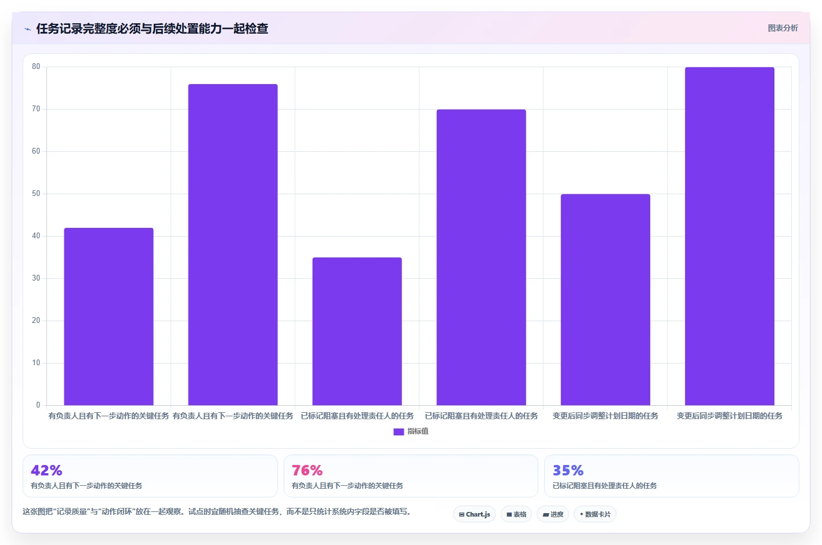This screenshot has width=822, height=545.
Task: Click the y-axis label 50
Action: 36,194
